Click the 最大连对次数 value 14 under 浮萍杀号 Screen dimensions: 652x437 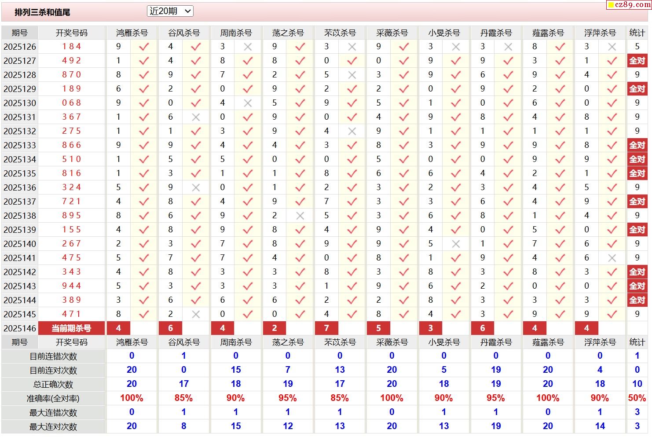pos(600,426)
